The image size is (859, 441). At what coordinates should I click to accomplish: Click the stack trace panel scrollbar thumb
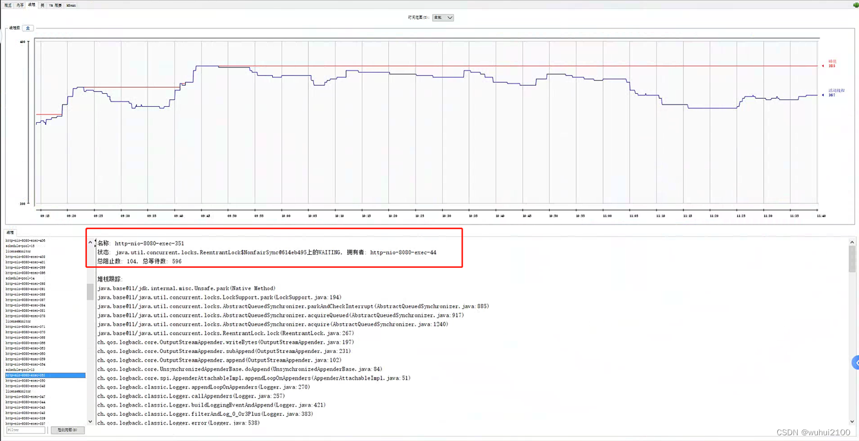click(852, 259)
